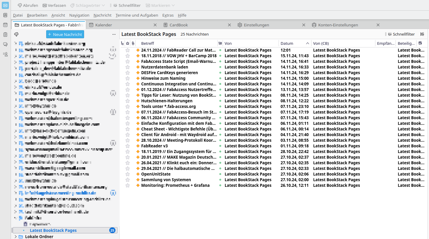Open message 'Sammlung von Systemen'
This screenshot has width=429, height=239.
click(166, 180)
